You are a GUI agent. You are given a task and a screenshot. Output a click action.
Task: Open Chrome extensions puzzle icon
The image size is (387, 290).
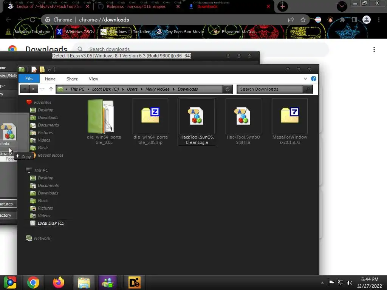(342, 20)
